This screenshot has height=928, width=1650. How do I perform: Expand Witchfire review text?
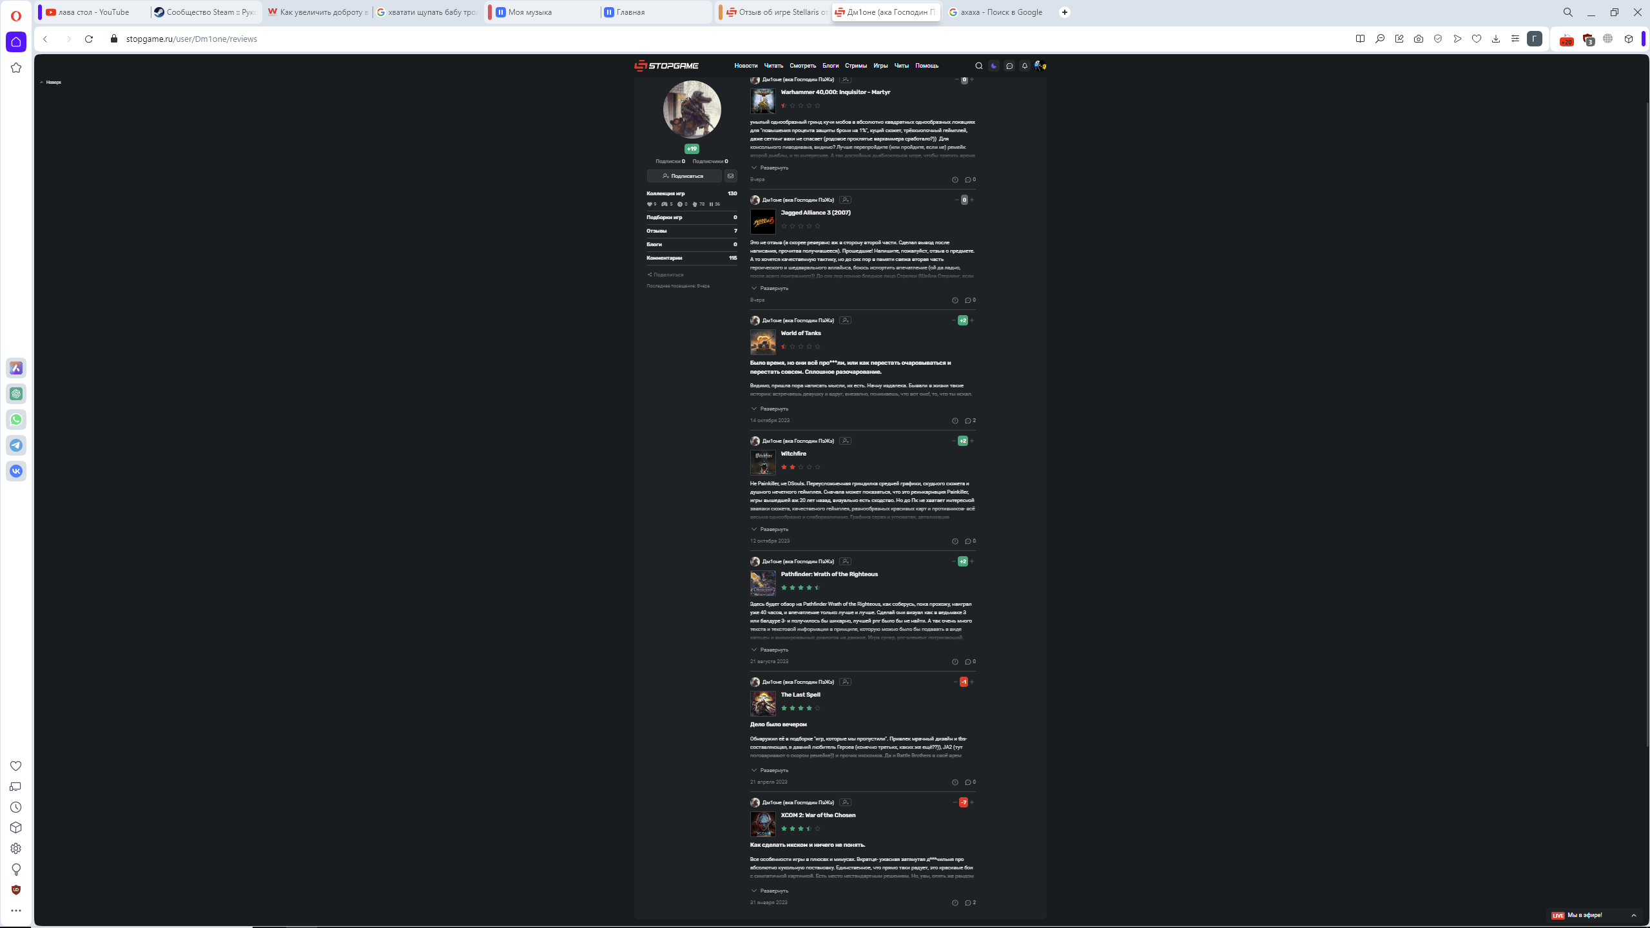[x=770, y=529]
